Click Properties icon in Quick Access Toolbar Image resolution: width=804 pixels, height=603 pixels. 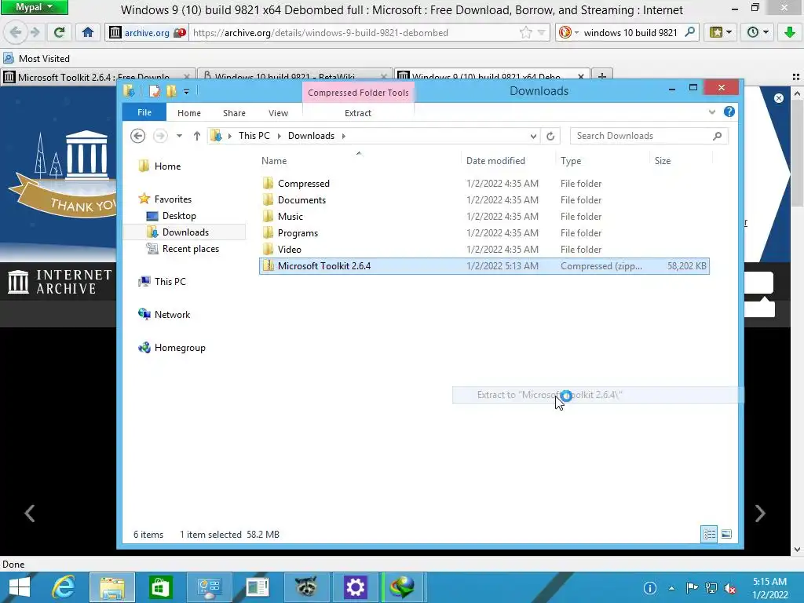[x=154, y=91]
